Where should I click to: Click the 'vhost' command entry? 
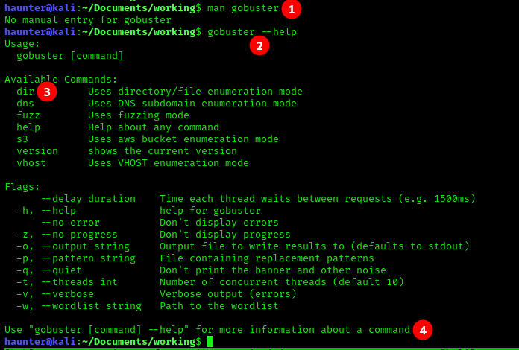31,163
